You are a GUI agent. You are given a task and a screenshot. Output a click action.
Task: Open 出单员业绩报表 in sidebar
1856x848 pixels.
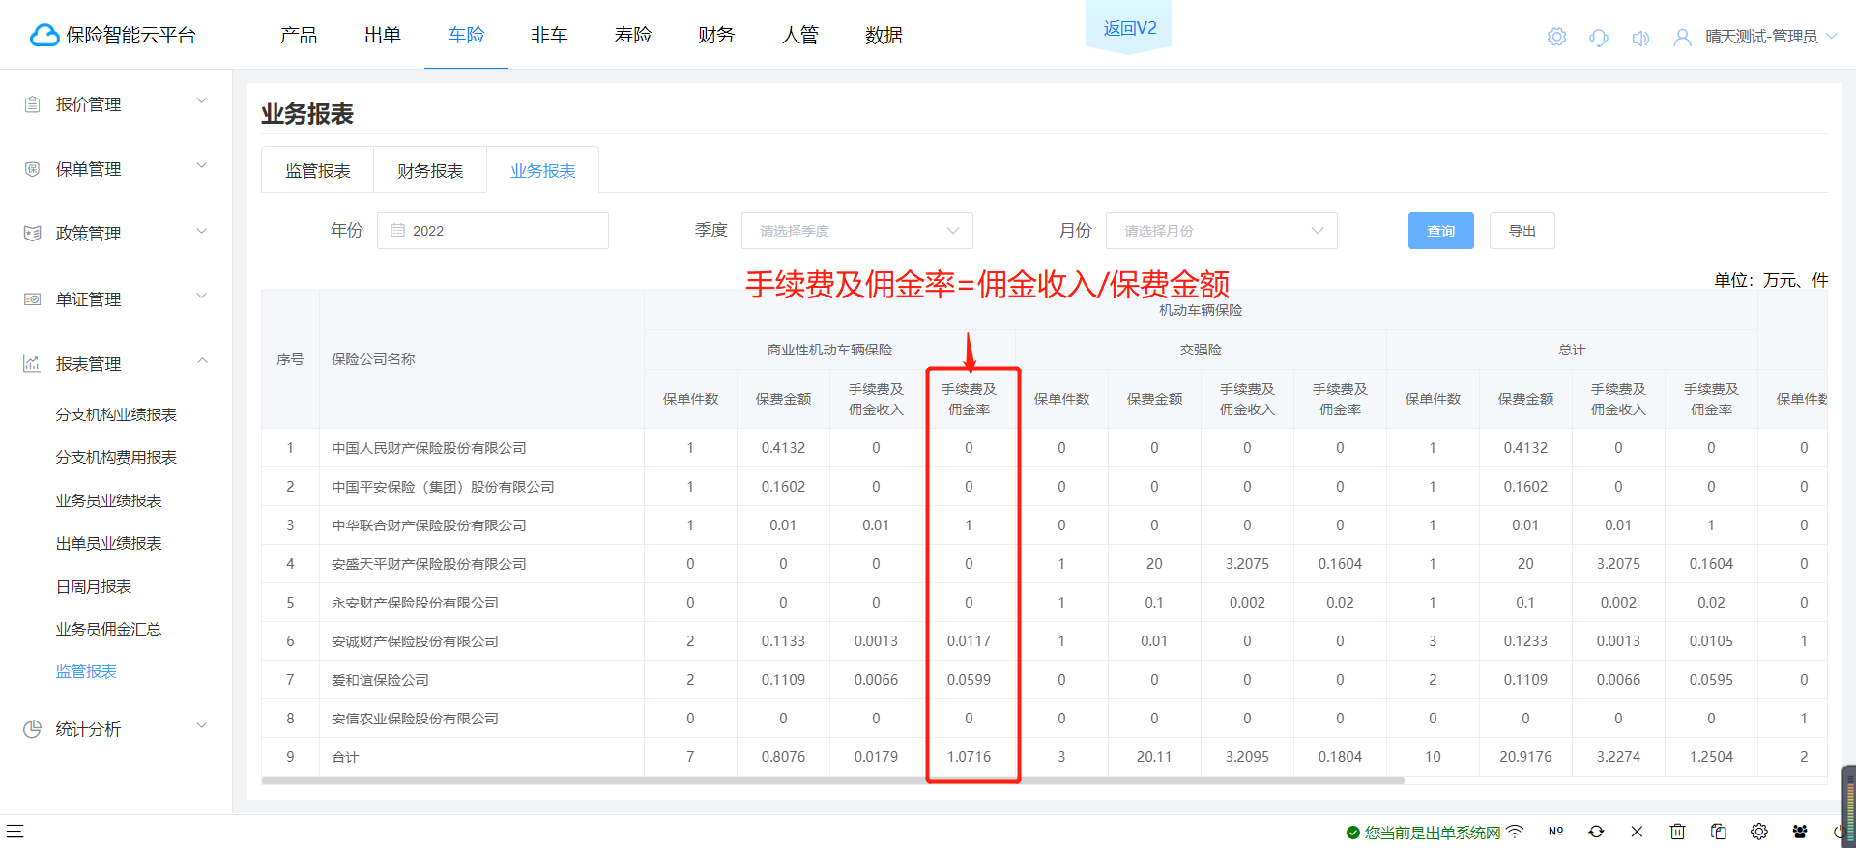pos(108,543)
